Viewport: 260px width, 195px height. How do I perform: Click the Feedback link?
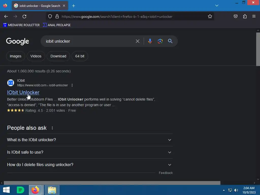[x=166, y=173]
